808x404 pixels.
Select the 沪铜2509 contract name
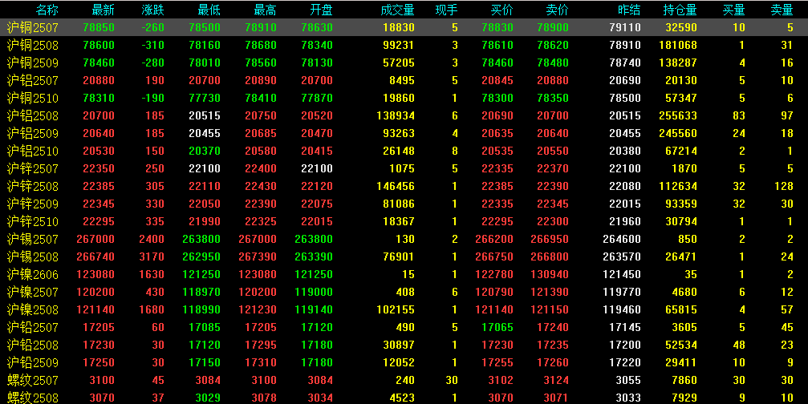[33, 63]
